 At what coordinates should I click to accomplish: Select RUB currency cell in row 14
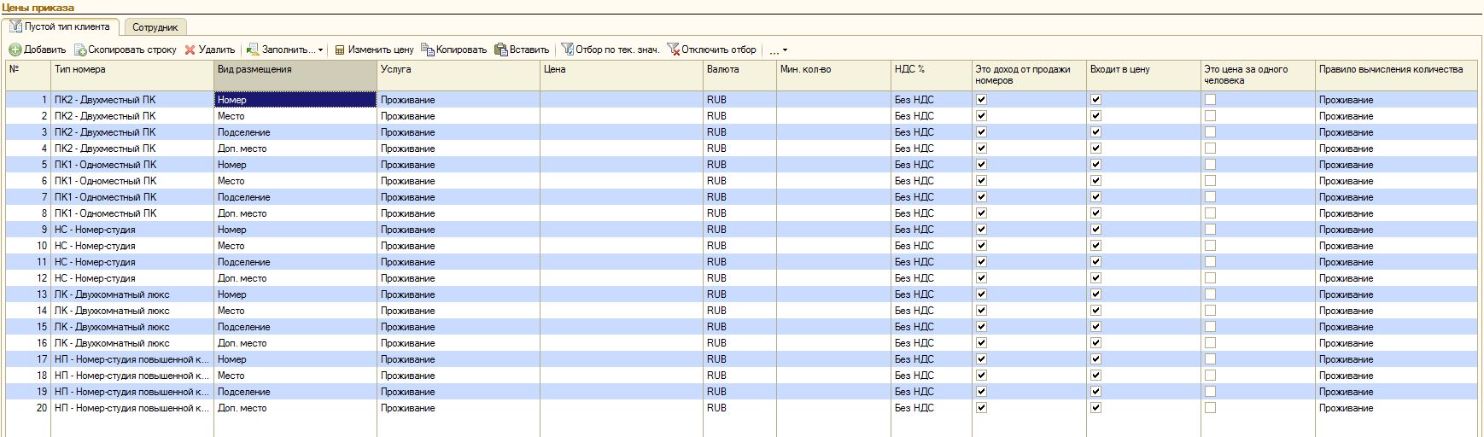(x=739, y=311)
